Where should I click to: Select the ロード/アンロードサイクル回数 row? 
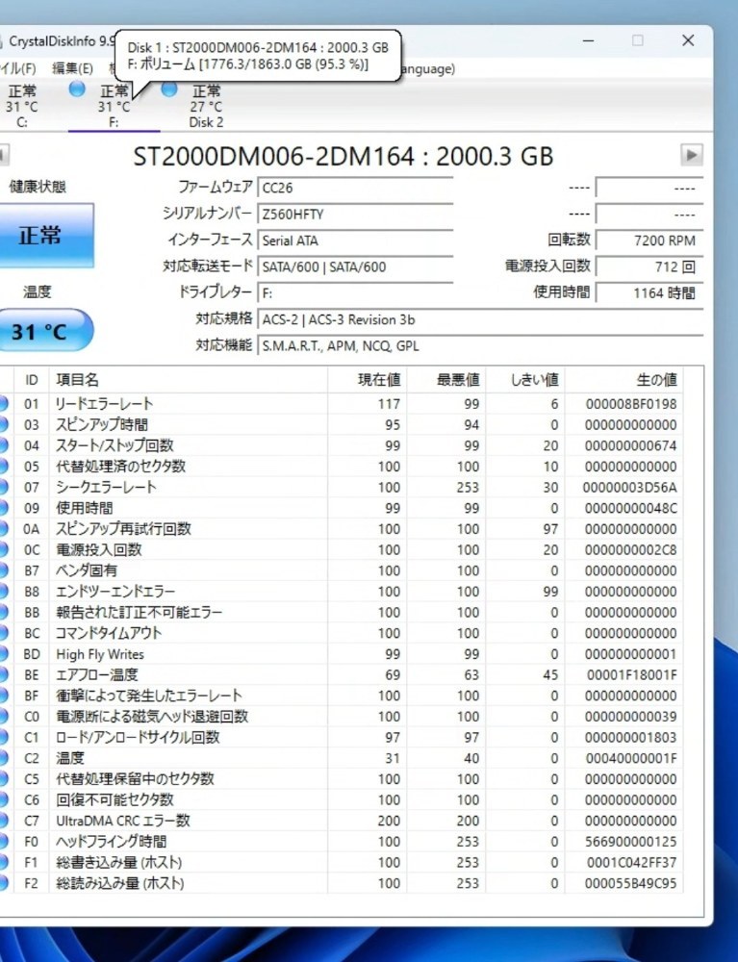tap(341, 738)
